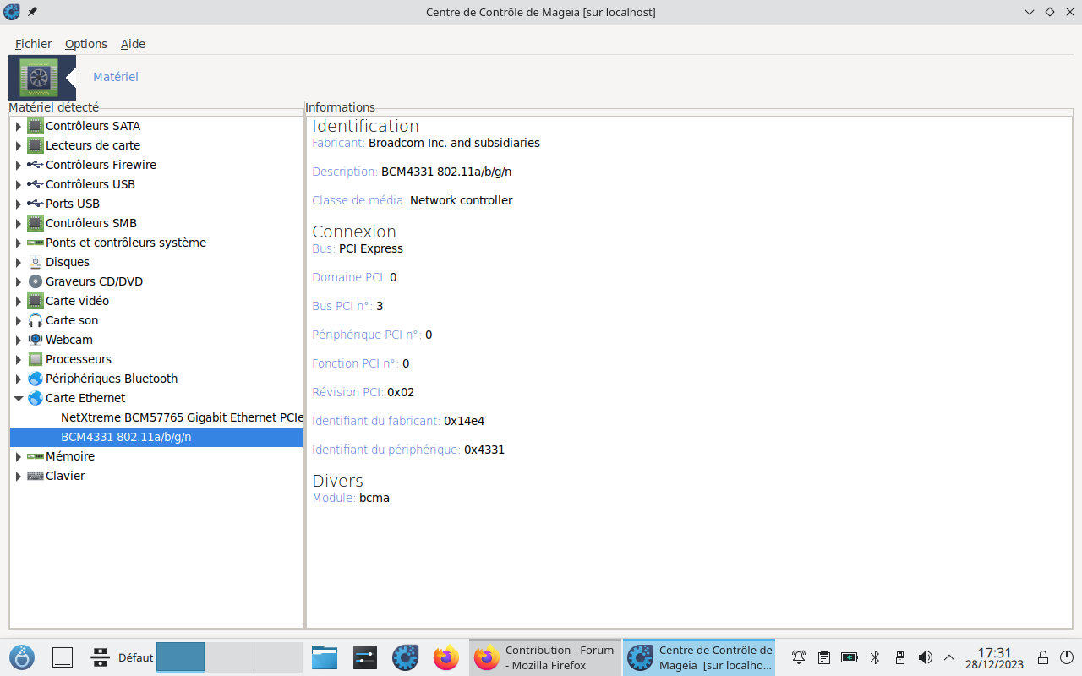Screen dimensions: 1082x676
Task: Collapse the Carte Ethernet tree node
Action: coord(18,398)
